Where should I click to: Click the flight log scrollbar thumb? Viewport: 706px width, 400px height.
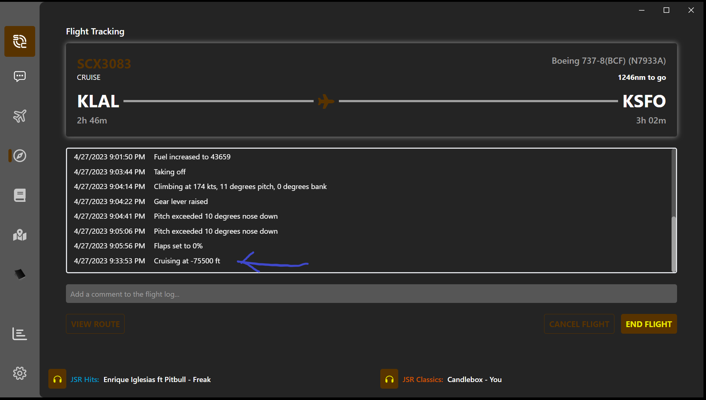tap(673, 244)
